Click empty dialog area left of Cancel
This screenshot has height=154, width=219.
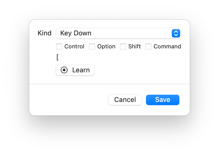pyautogui.click(x=68, y=100)
